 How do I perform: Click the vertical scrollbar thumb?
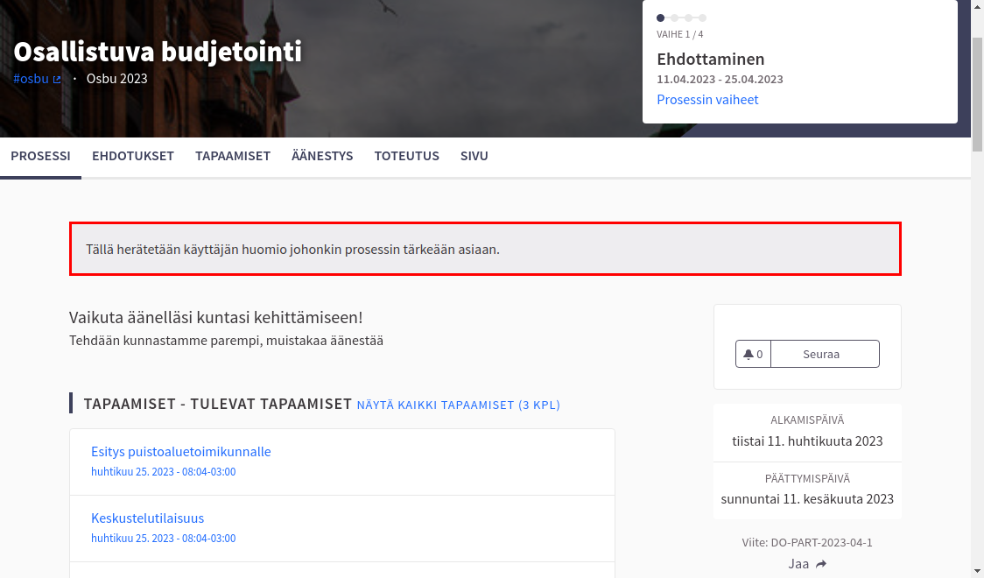[x=977, y=88]
